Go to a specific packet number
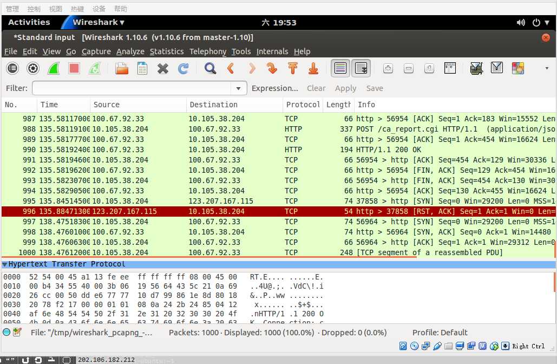Screen dimensions: 557x364 pos(272,68)
